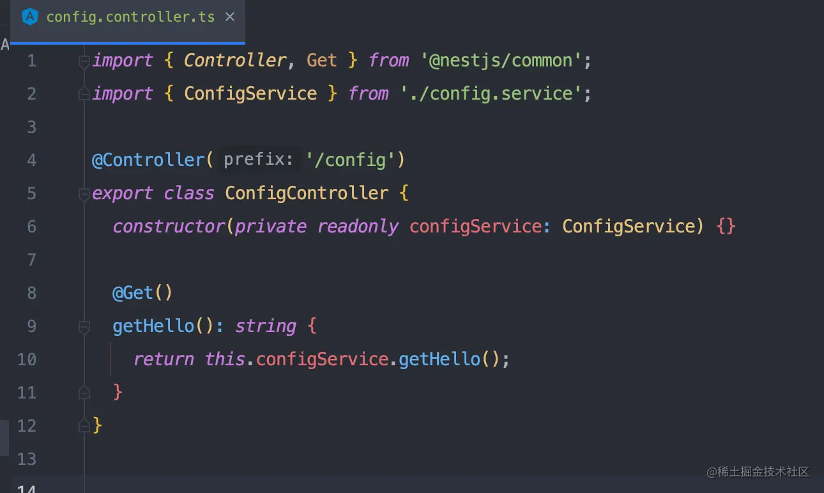Collapse the ConfigController class fold on line 5
This screenshot has width=824, height=493.
tap(84, 194)
